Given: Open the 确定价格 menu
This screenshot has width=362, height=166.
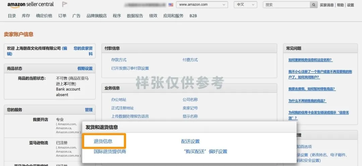Looking at the screenshot, I should 44,16.
